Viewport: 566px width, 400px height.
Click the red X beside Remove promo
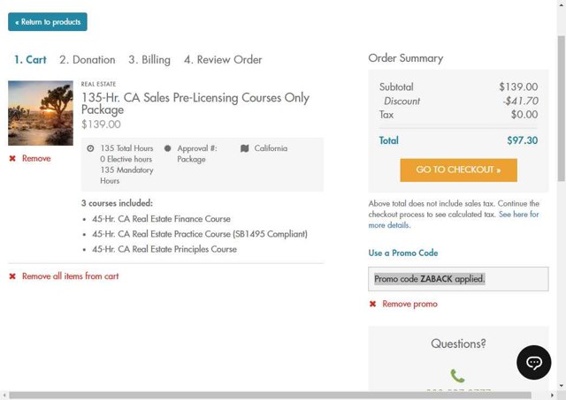[x=372, y=304]
